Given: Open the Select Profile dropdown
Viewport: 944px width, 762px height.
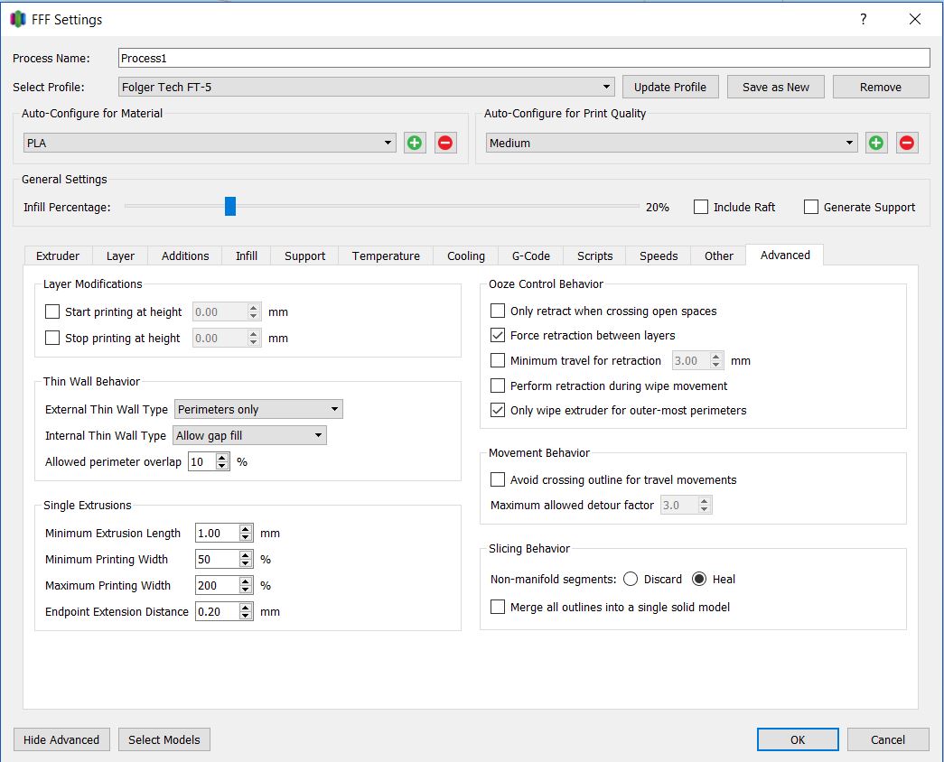Looking at the screenshot, I should click(x=367, y=88).
